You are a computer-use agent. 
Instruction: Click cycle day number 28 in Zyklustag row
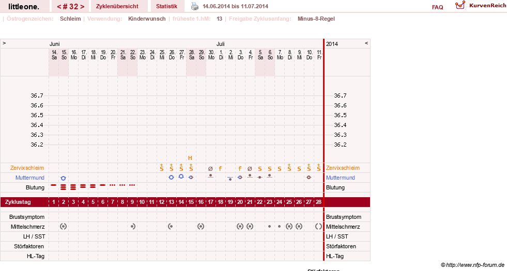[x=318, y=202]
